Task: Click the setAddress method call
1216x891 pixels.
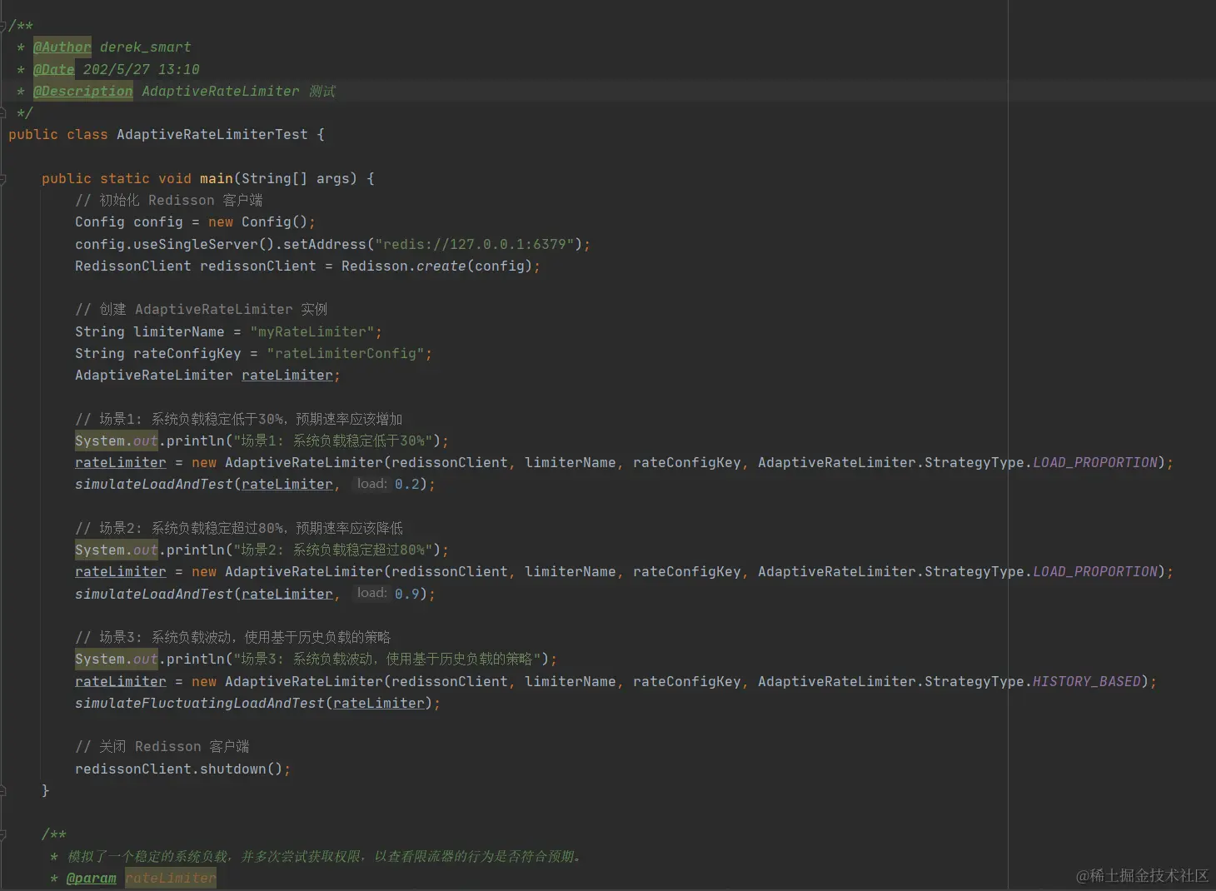Action: (x=325, y=244)
